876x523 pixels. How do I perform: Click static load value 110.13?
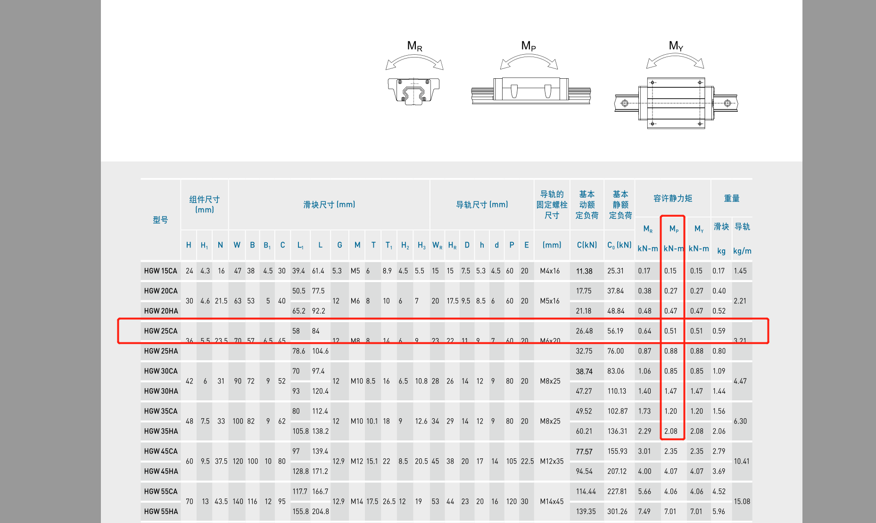pos(617,391)
